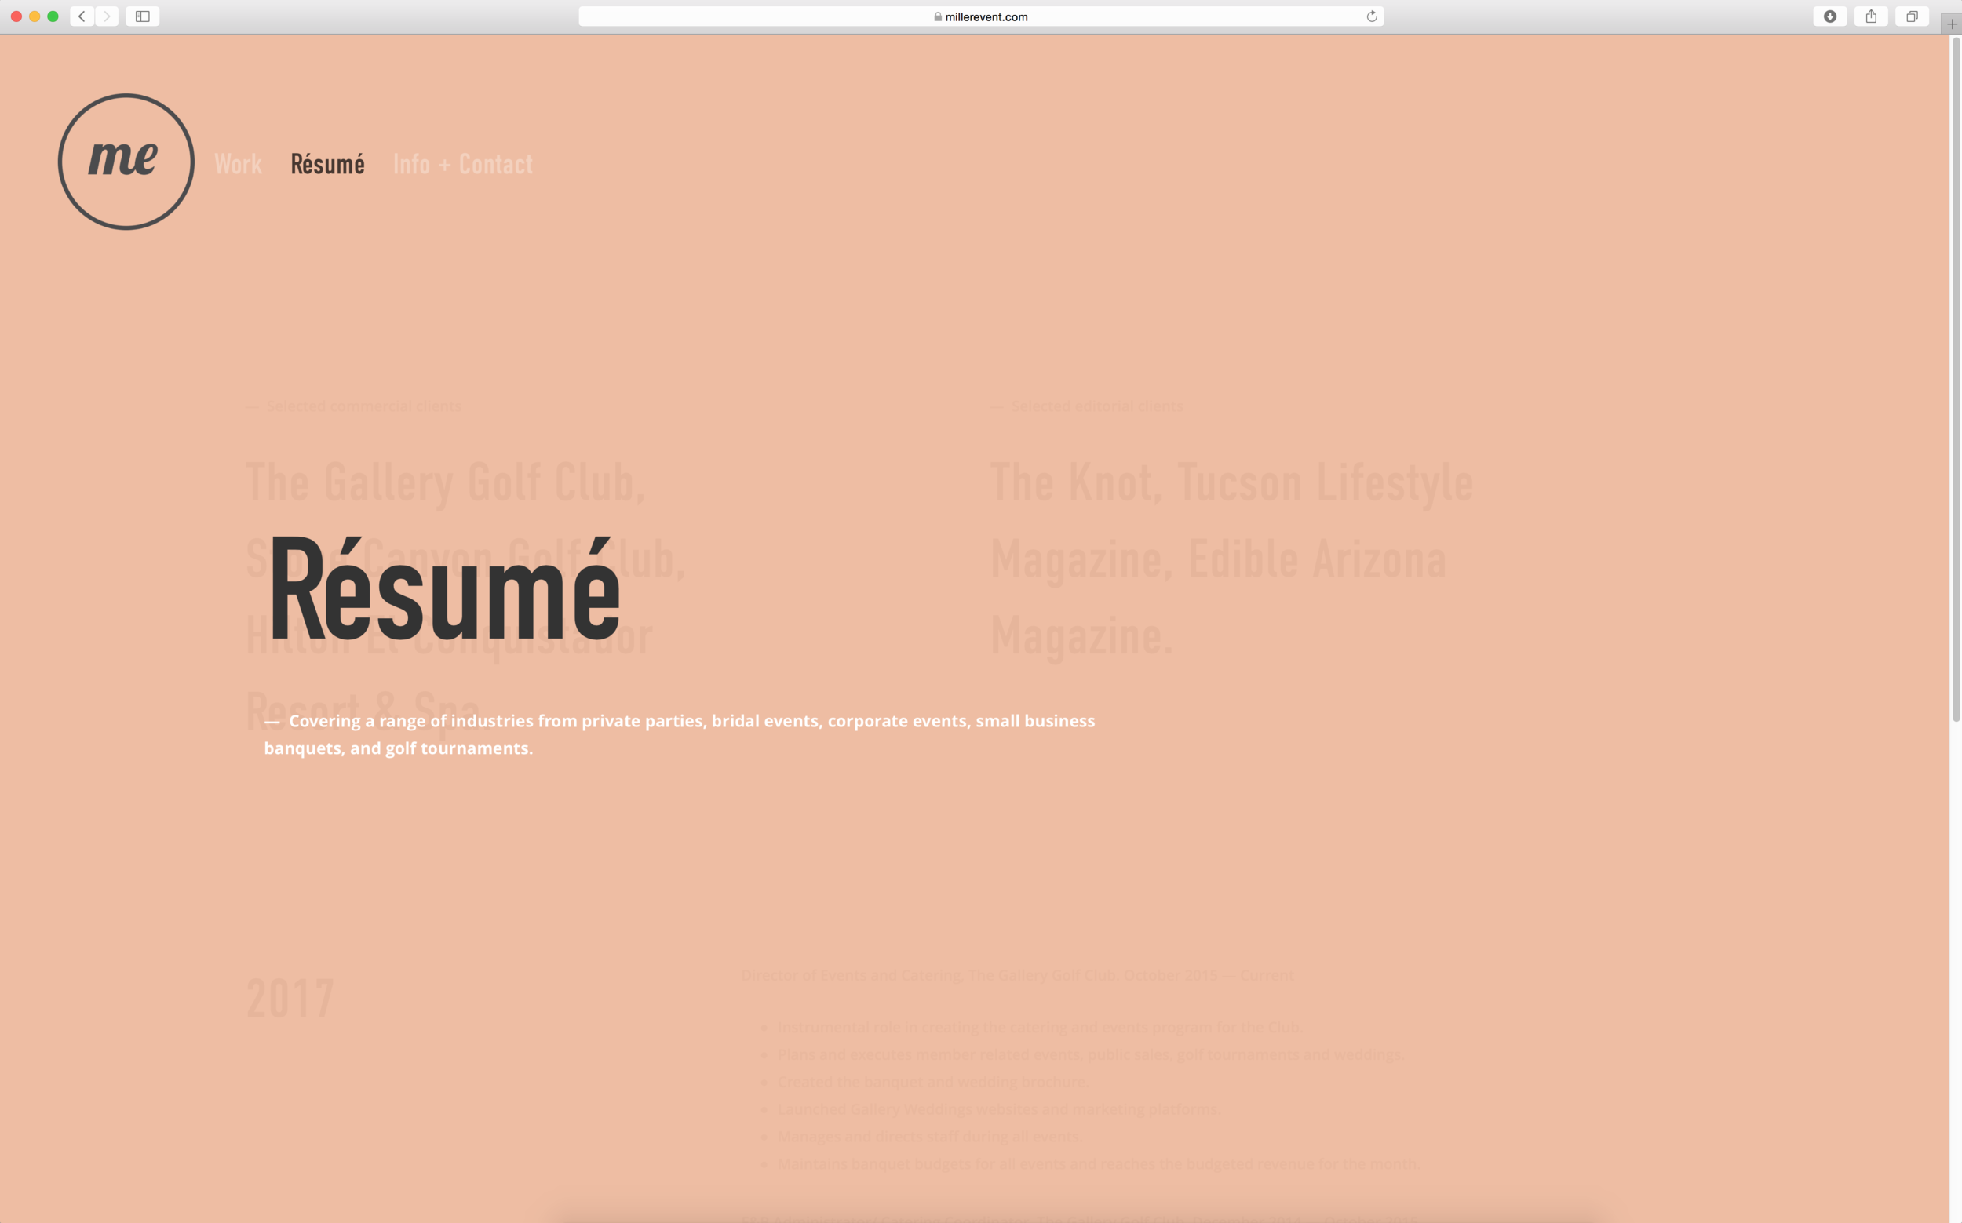The height and width of the screenshot is (1223, 1962).
Task: Minimize the Safari window with yellow button
Action: coord(35,16)
